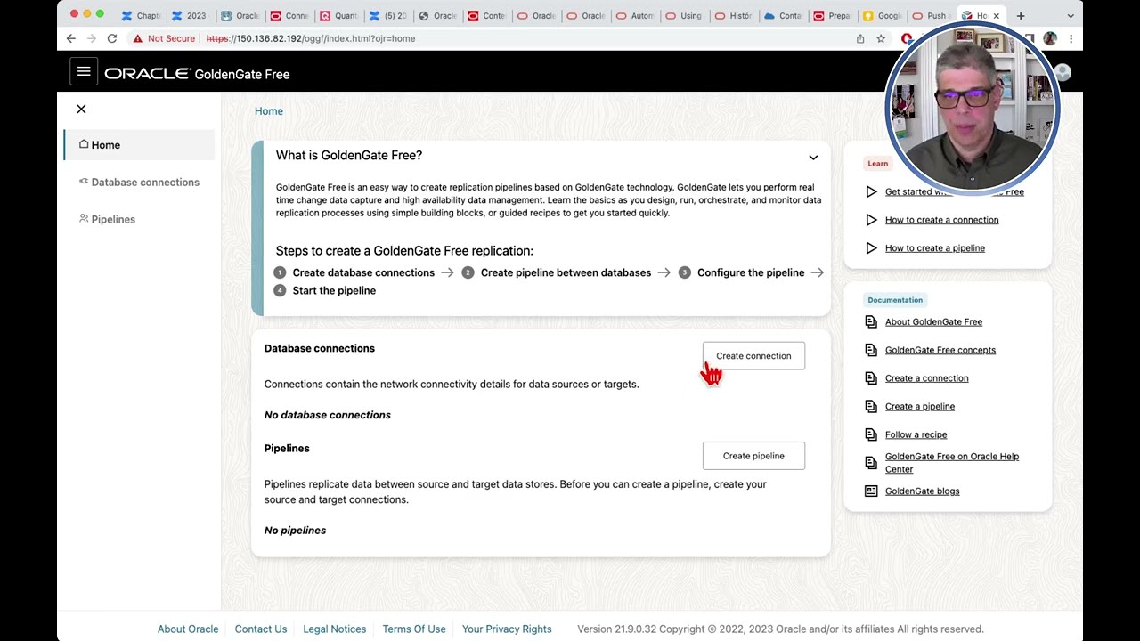Viewport: 1140px width, 641px height.
Task: Click the Database connections sidebar icon
Action: pos(84,182)
